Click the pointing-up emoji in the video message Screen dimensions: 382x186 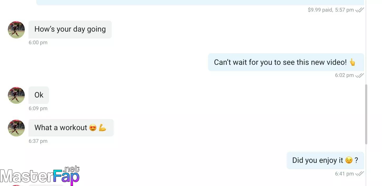point(352,62)
